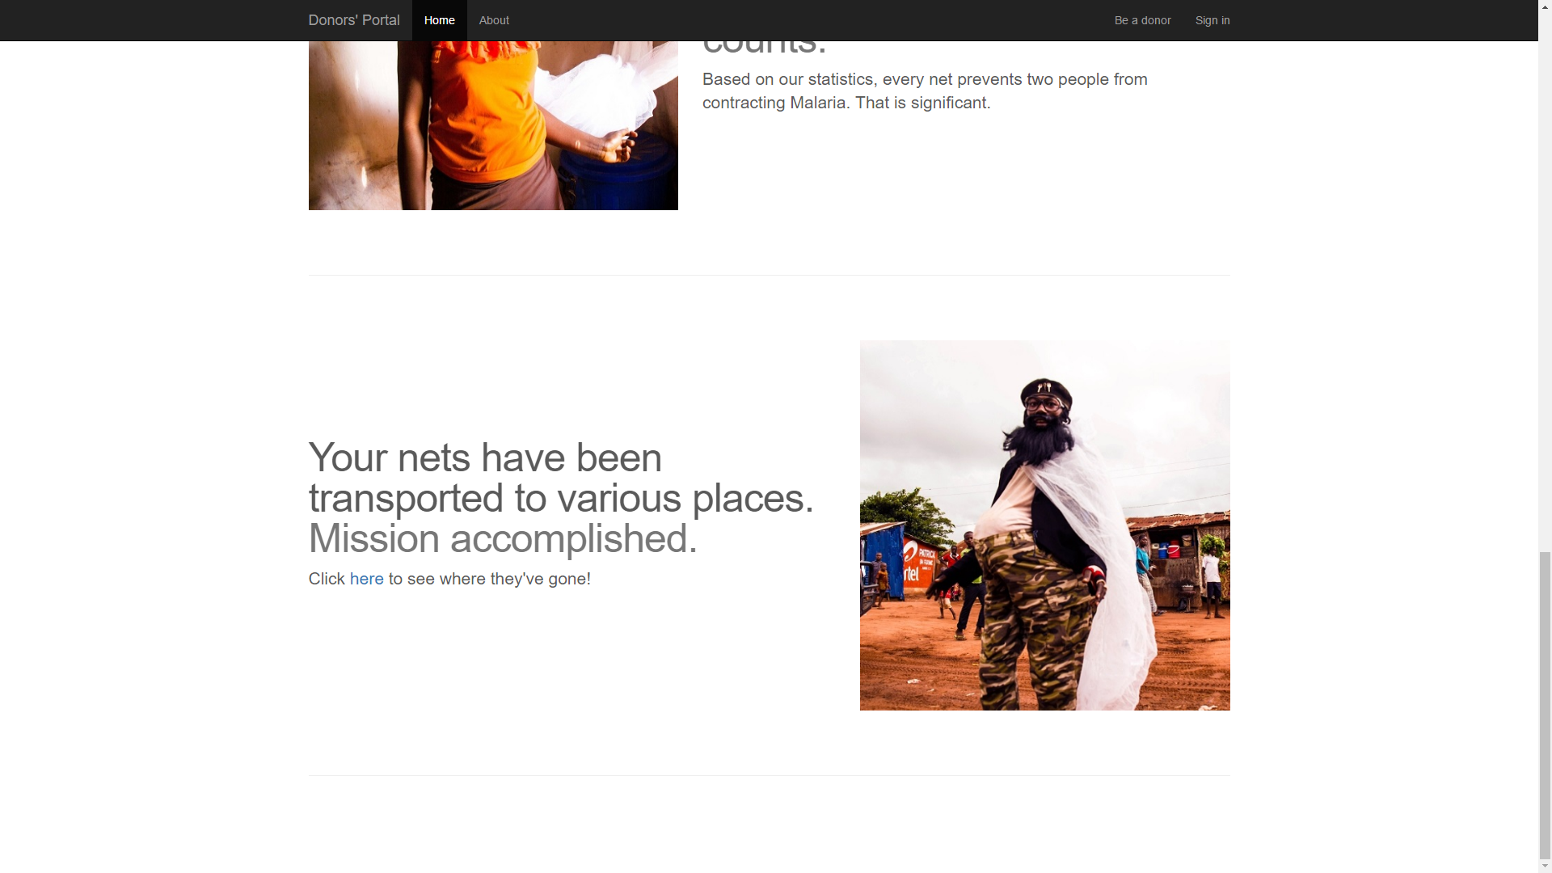Click the Be a donor link
This screenshot has width=1552, height=873.
tap(1142, 20)
